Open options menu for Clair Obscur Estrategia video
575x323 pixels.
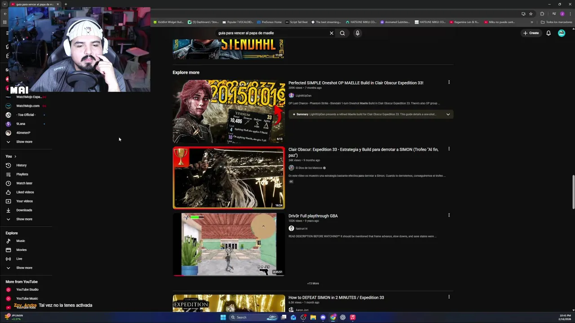tap(449, 149)
